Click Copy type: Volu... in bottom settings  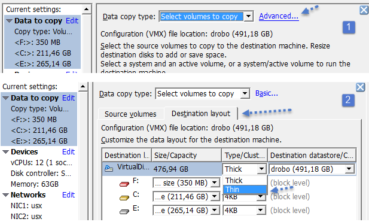[x=39, y=108]
